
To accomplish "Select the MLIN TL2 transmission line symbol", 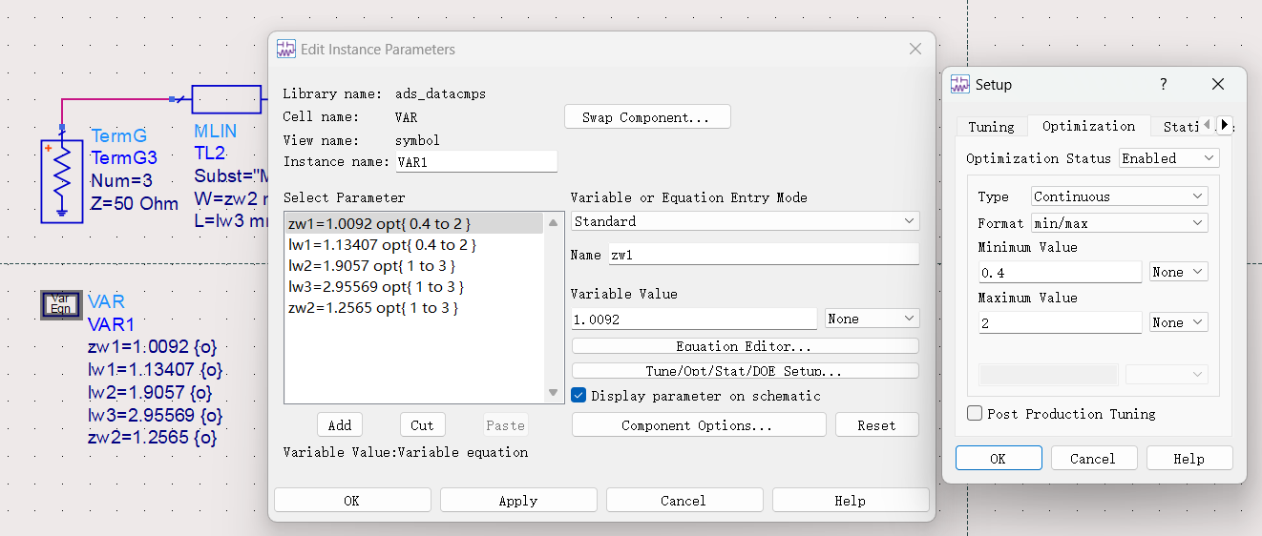I will tap(226, 99).
